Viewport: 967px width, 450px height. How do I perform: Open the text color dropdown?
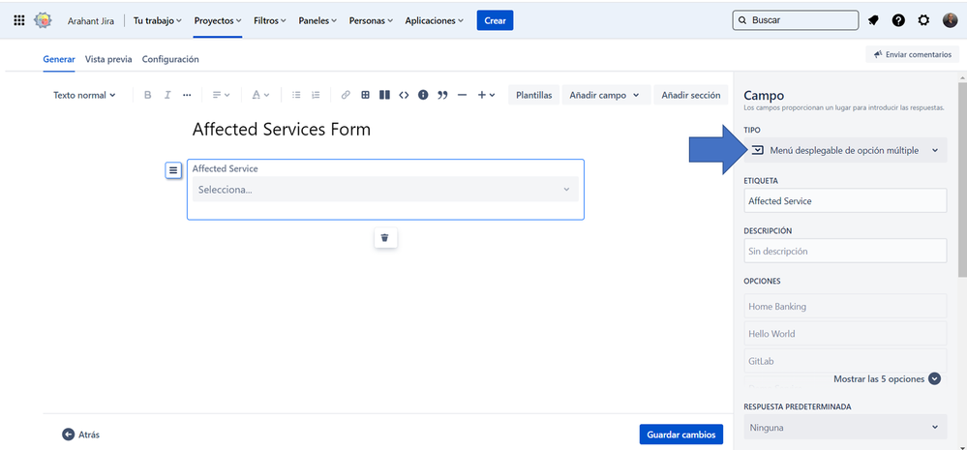coord(260,95)
